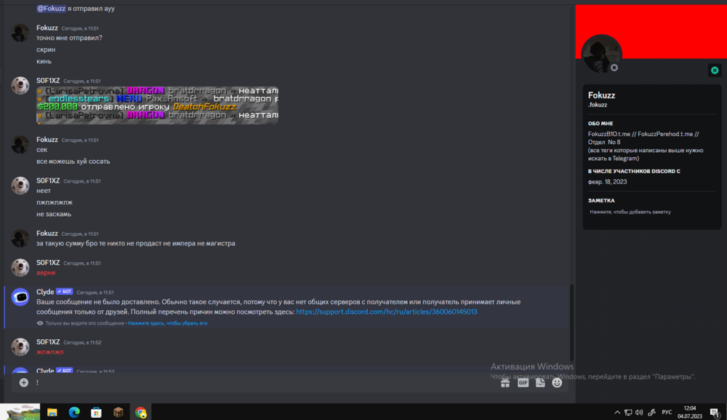Open the network status tray icon
This screenshot has height=420, width=727.
(x=628, y=412)
